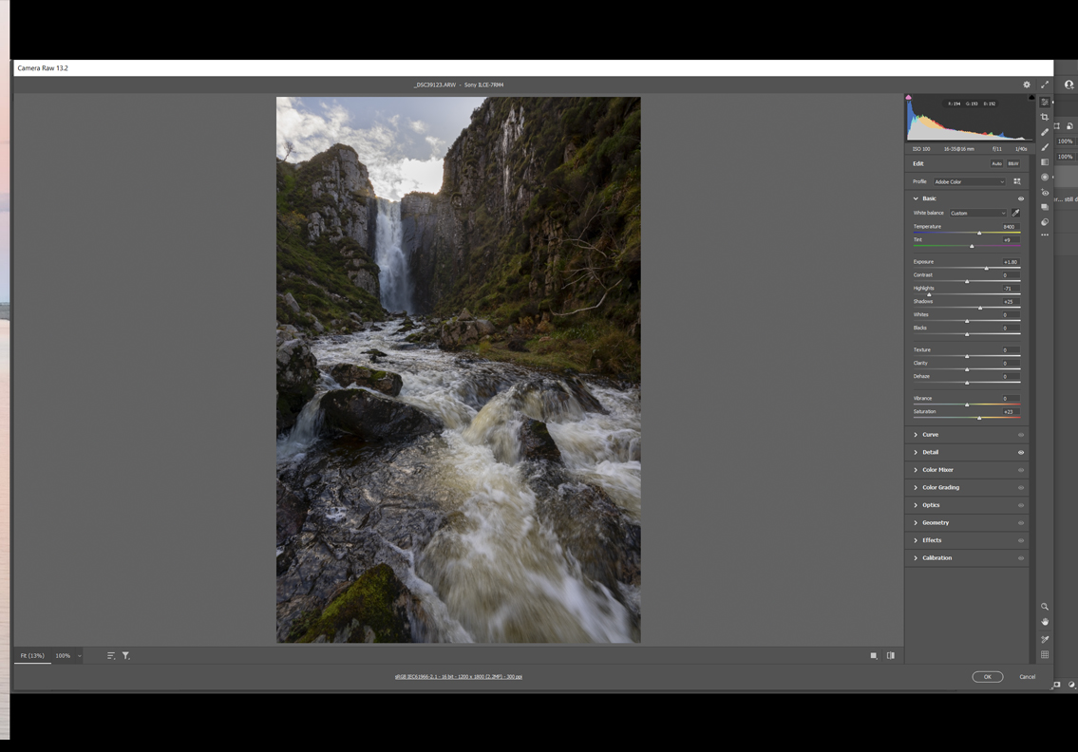The image size is (1078, 752).
Task: Click OK to confirm edits
Action: 987,677
